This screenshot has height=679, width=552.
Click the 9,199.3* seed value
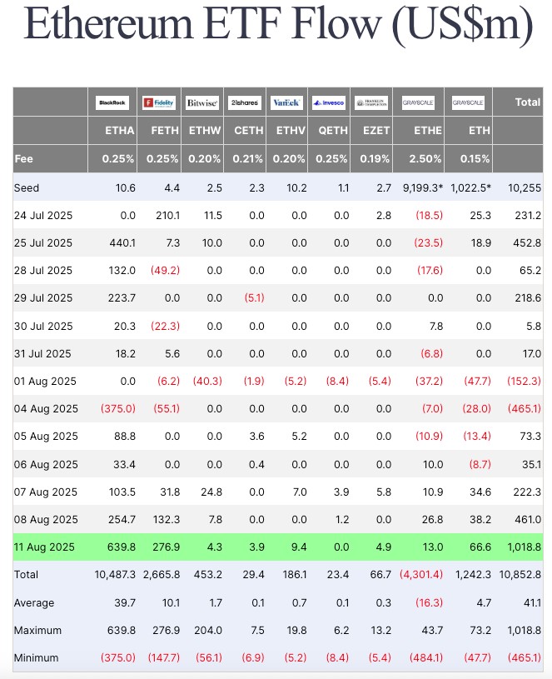(x=423, y=188)
